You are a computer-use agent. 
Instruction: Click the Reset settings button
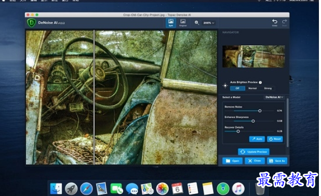pyautogui.click(x=275, y=139)
